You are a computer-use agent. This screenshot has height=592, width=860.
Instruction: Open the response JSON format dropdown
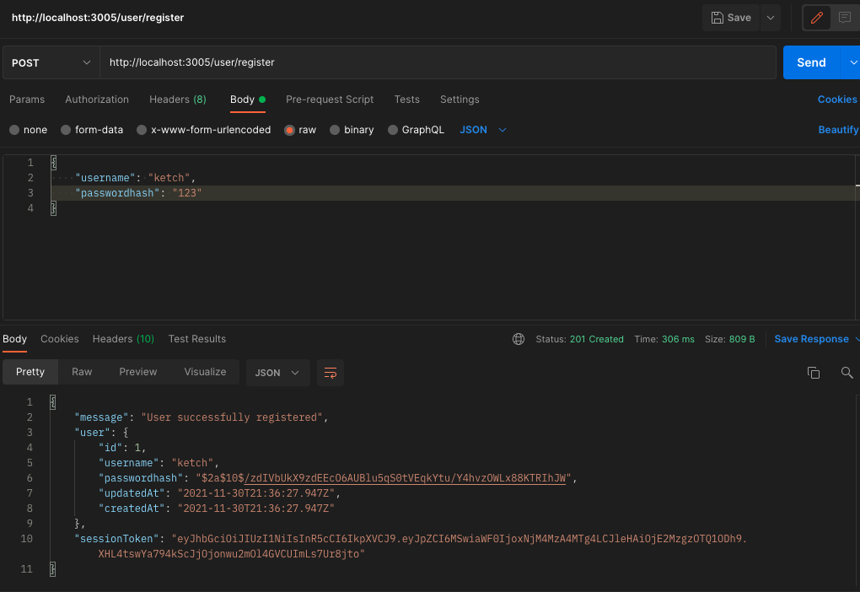[x=277, y=373]
